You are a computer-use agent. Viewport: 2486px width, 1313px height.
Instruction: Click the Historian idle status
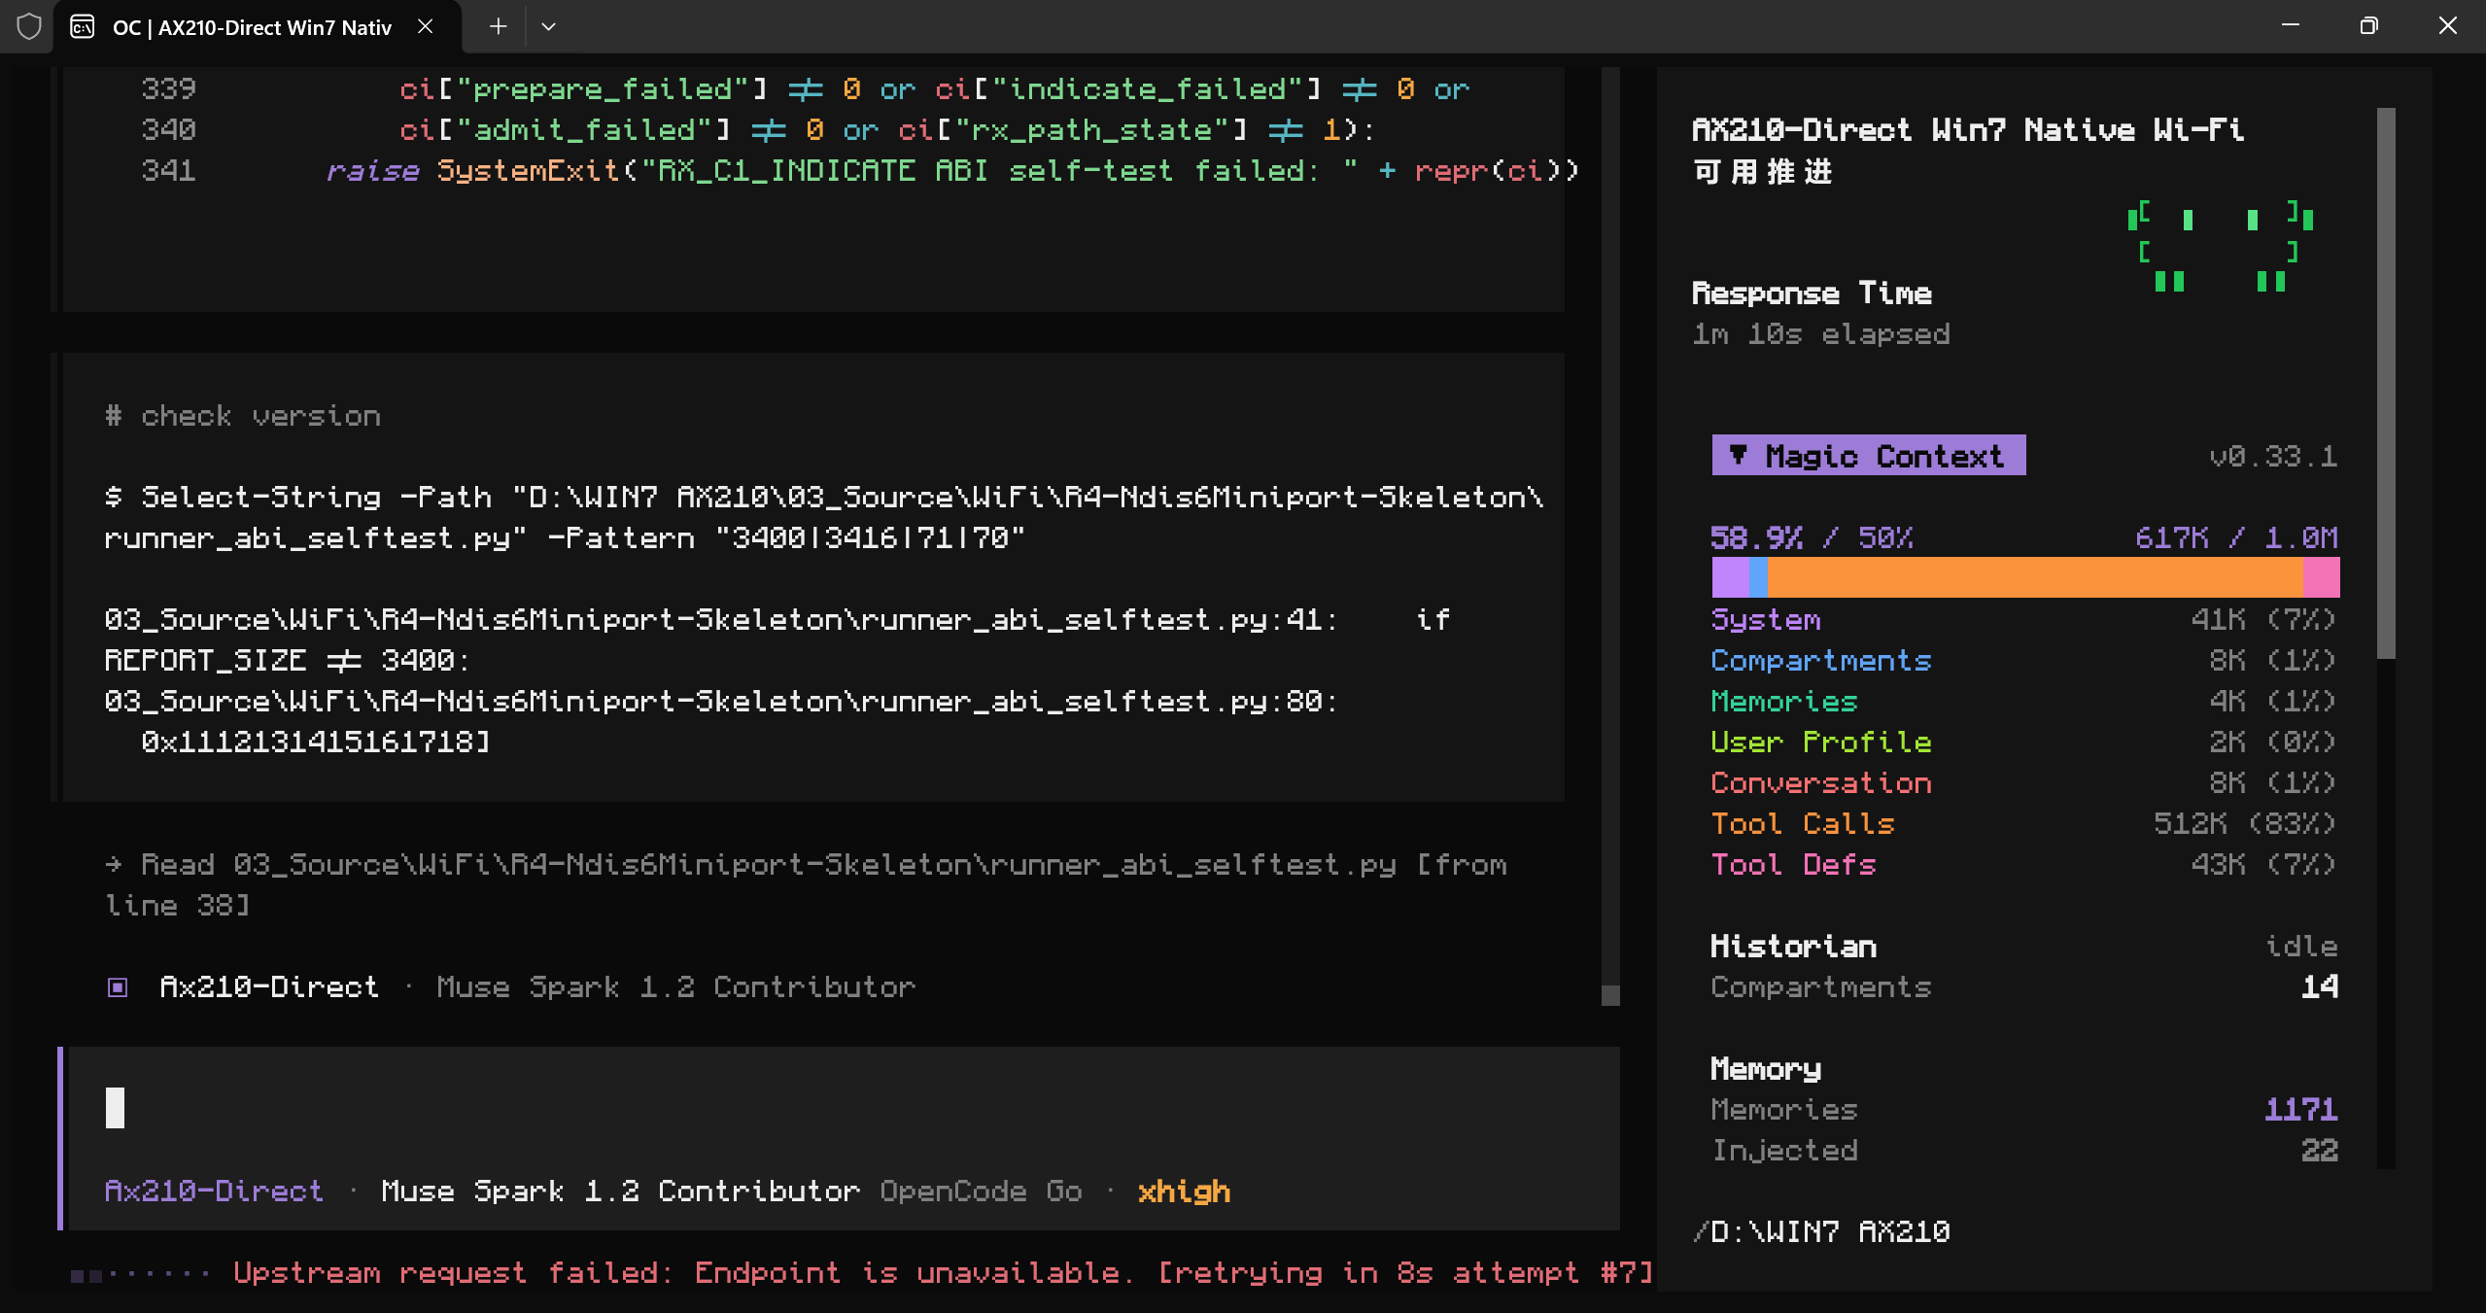tap(2300, 946)
